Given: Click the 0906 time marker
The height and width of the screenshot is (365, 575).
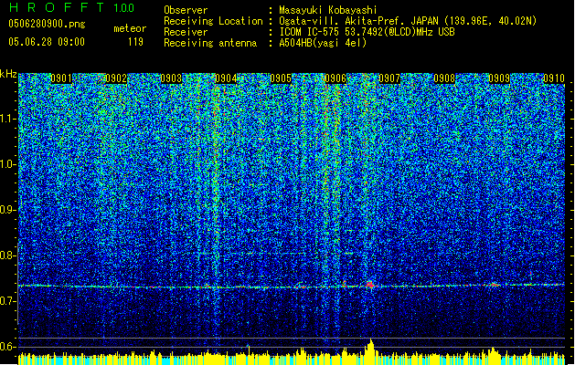Looking at the screenshot, I should point(335,78).
